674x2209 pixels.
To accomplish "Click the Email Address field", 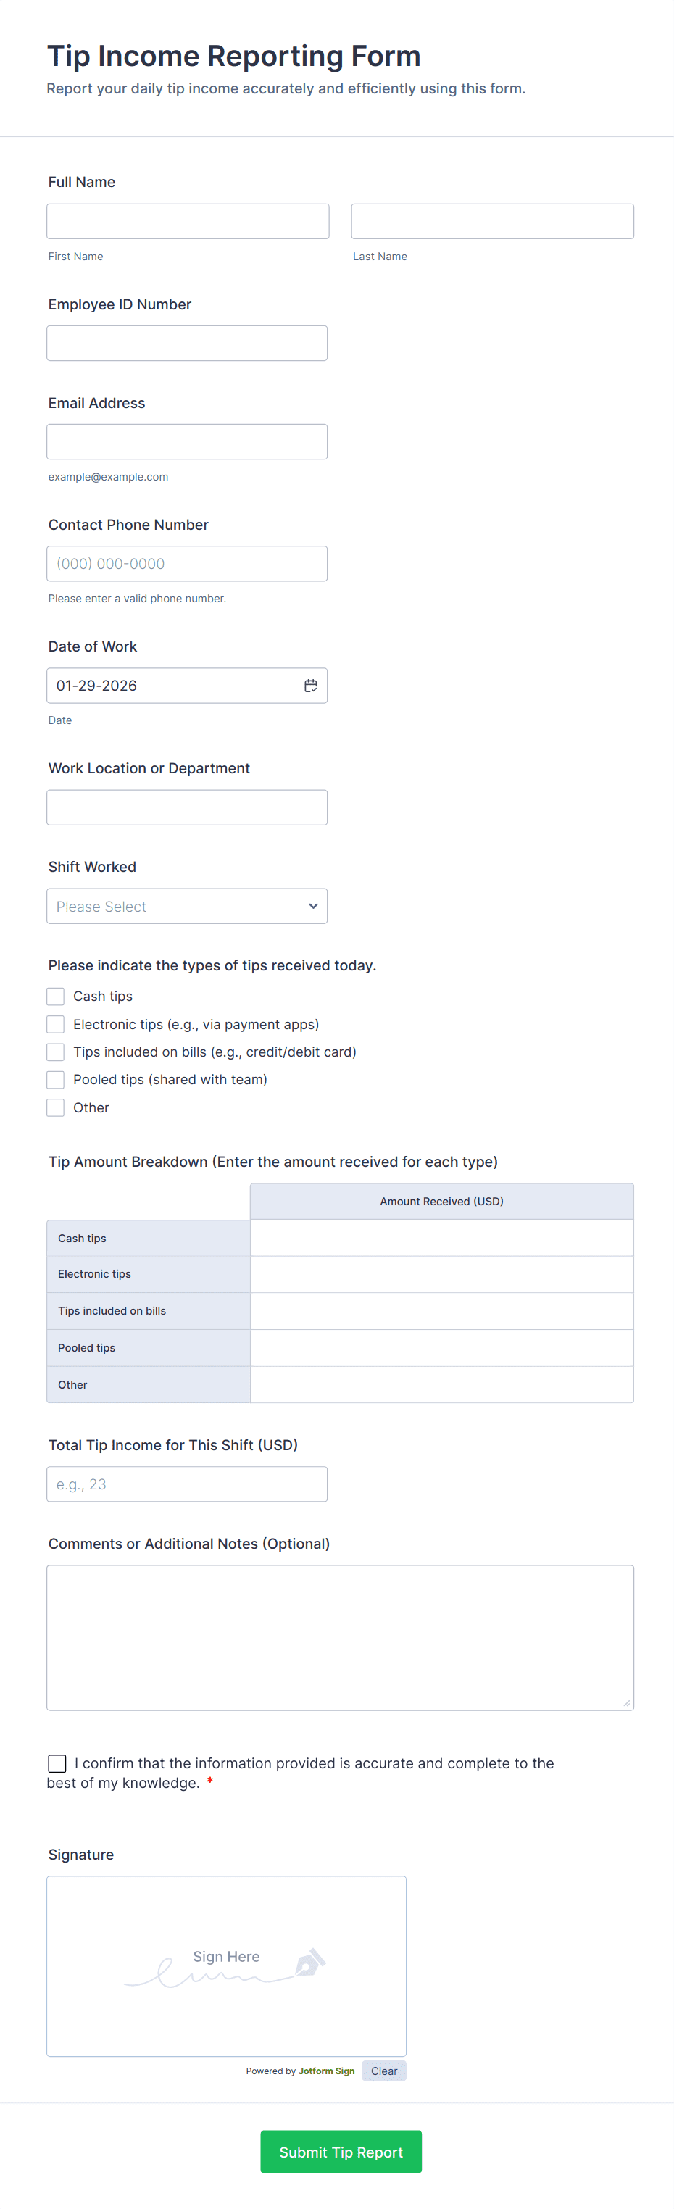I will (187, 441).
